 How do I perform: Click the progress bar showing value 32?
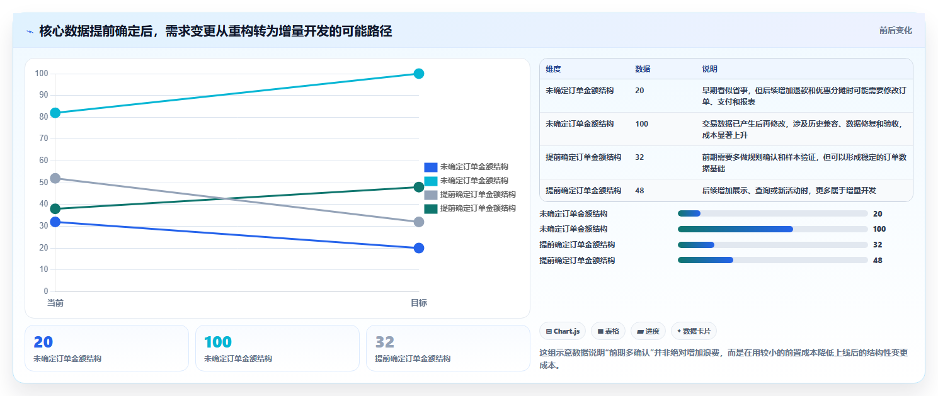(773, 245)
